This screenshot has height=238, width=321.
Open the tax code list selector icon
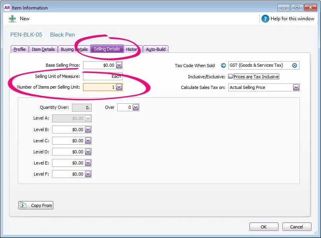[x=294, y=65]
